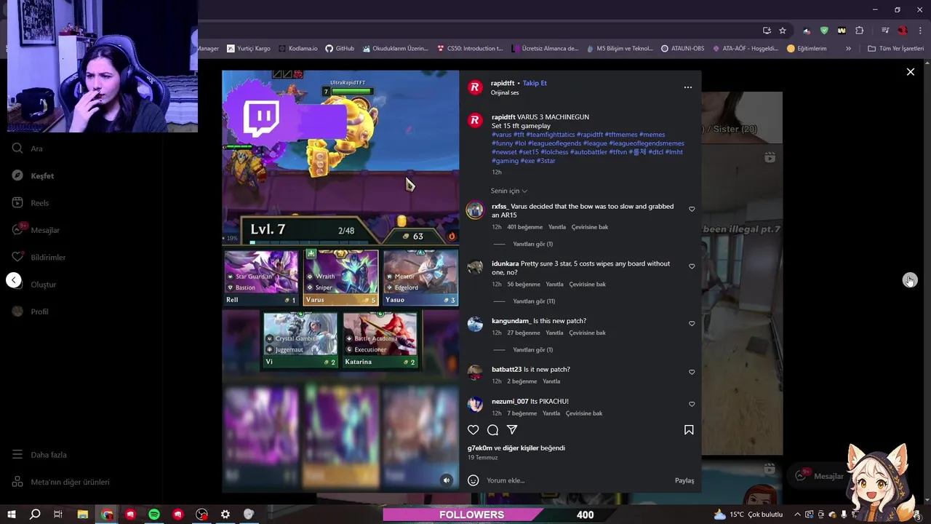The image size is (931, 524).
Task: Open green shield adblock extension
Action: click(x=824, y=31)
